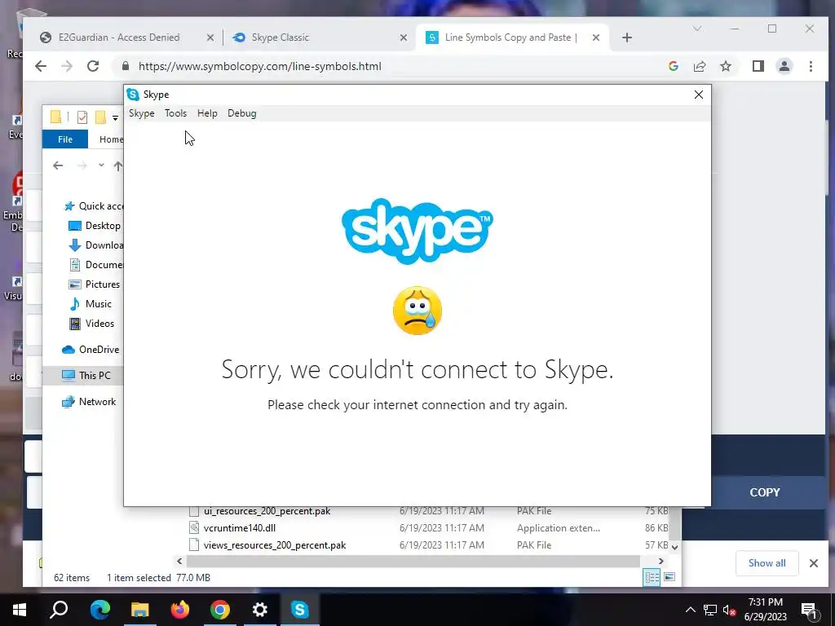
Task: Open the Help menu in Skype
Action: point(207,113)
